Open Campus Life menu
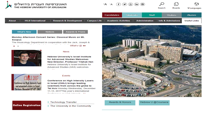Screen dimensions: 207x120 (x=94, y=21)
